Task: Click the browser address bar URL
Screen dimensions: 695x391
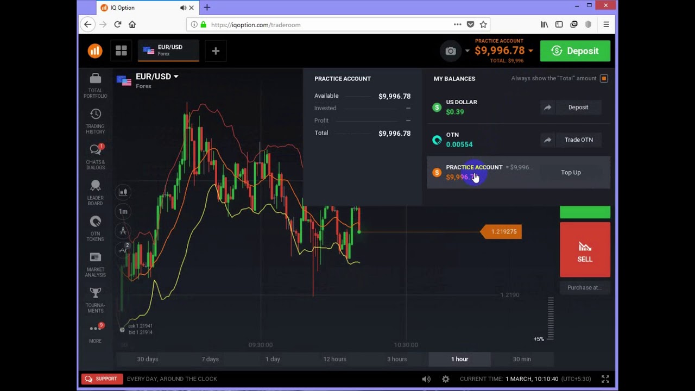Action: pos(255,24)
